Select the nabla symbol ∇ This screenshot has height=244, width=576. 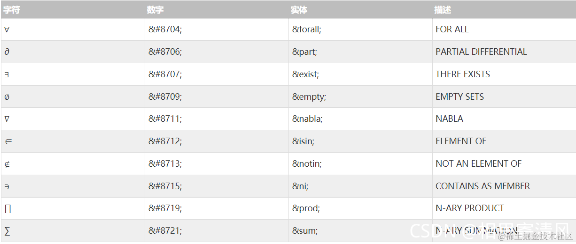pyautogui.click(x=7, y=119)
